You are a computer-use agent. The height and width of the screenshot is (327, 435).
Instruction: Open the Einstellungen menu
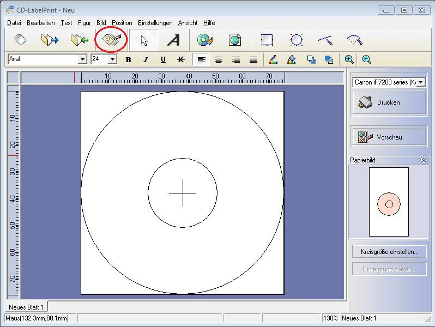155,23
